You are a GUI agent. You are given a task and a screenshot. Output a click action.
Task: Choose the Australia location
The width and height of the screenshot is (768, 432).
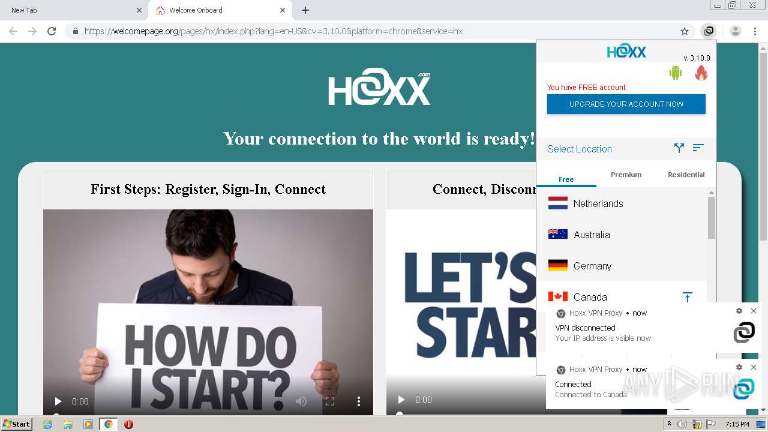pyautogui.click(x=622, y=235)
